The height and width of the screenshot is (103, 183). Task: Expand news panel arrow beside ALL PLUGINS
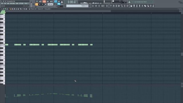point(153,2)
